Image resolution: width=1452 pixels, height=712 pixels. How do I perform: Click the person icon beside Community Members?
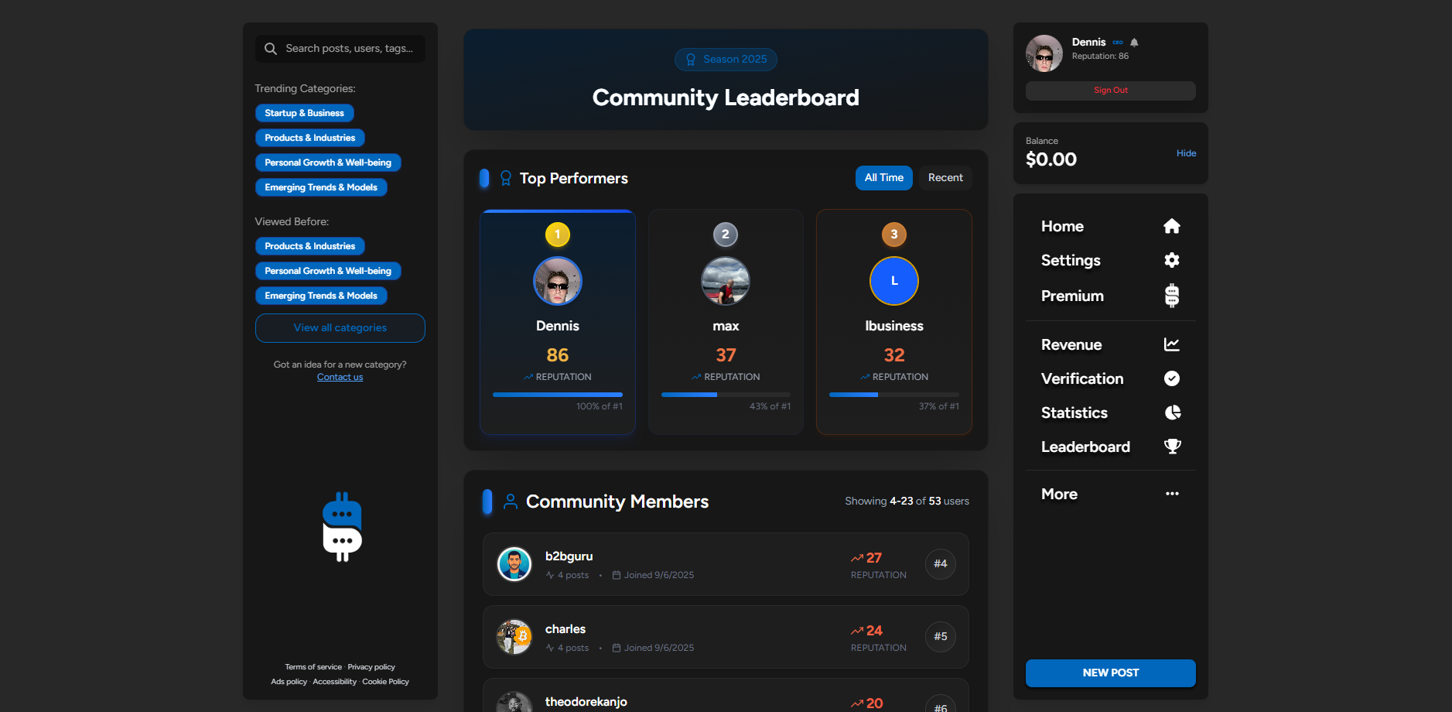(511, 501)
